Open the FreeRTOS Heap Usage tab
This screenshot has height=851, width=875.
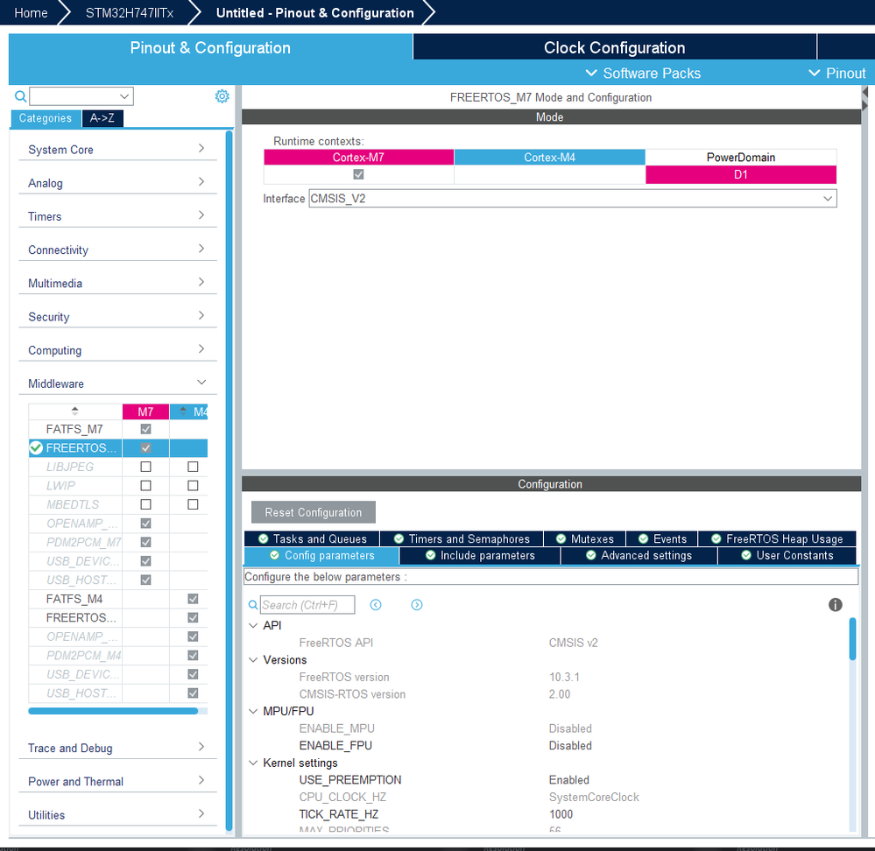pos(777,538)
